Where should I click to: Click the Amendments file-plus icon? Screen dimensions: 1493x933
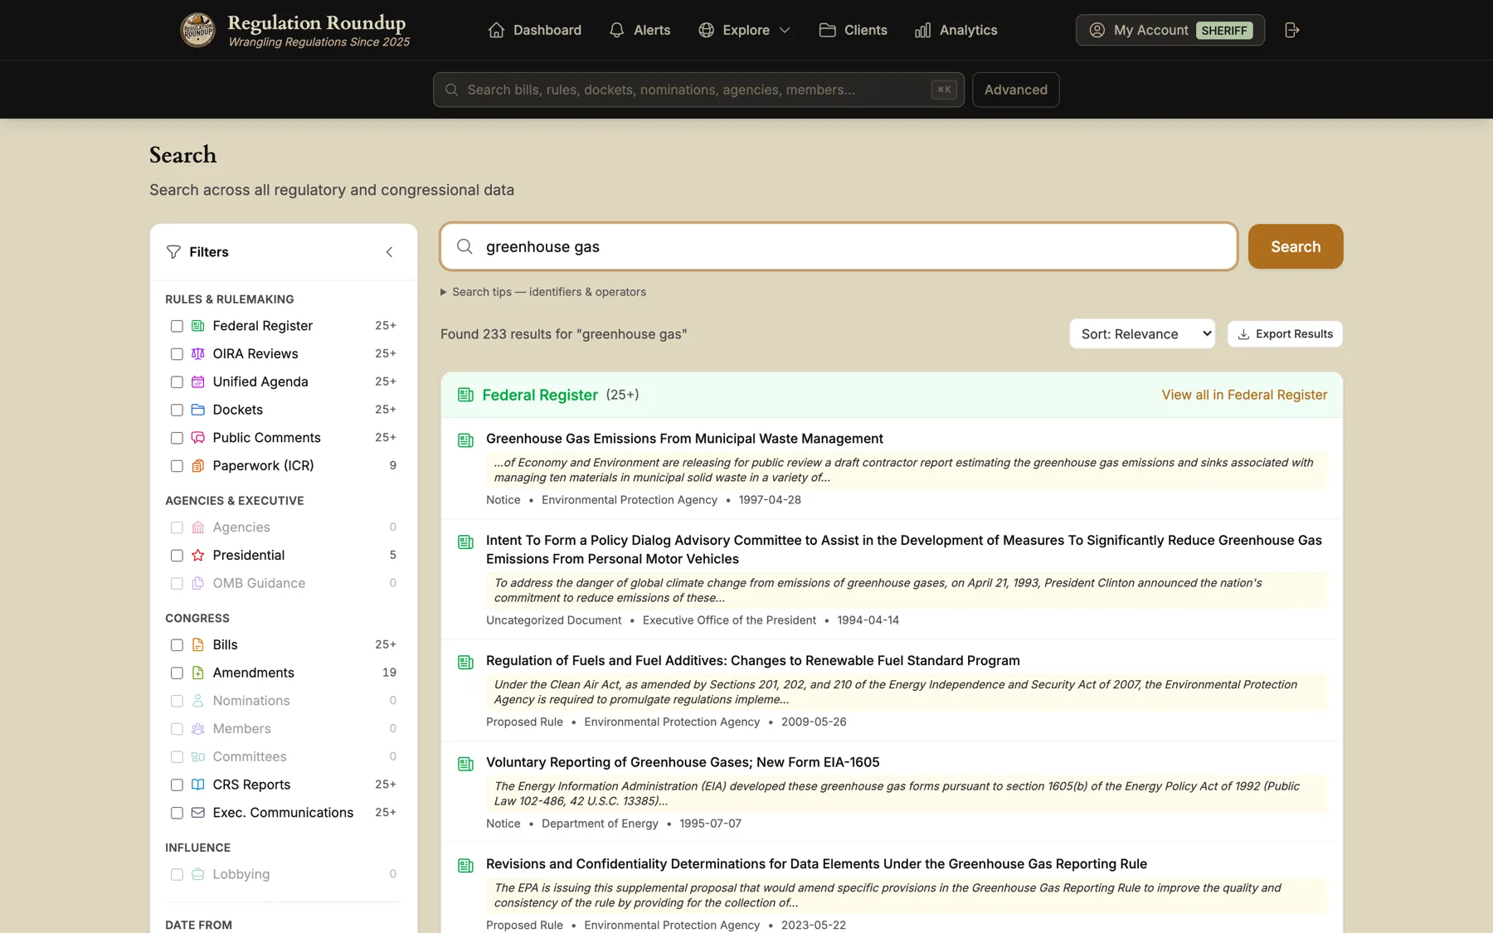tap(198, 673)
